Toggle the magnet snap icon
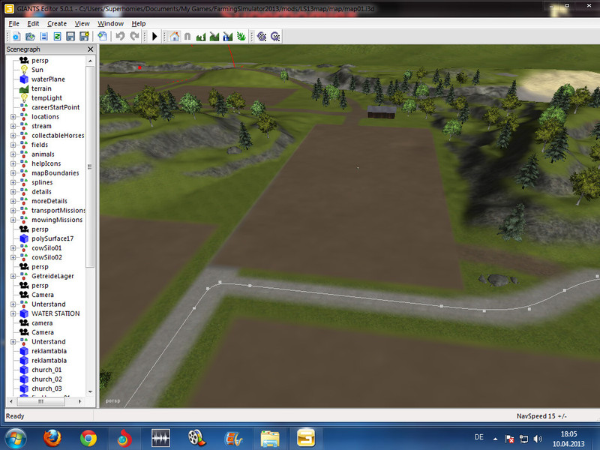The image size is (600, 450). (x=187, y=36)
